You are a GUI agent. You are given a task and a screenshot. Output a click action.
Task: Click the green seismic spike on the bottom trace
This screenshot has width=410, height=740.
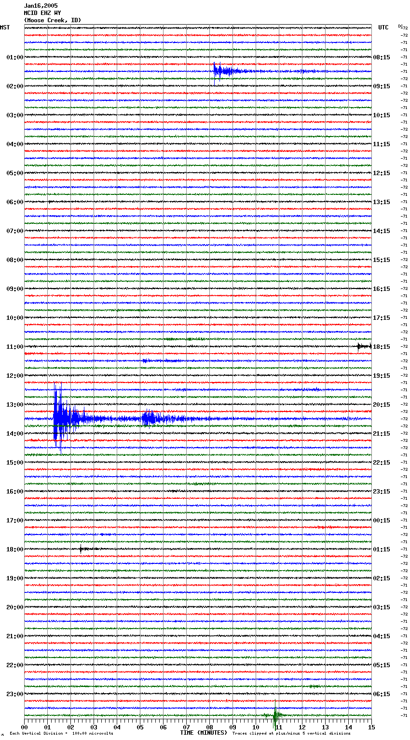point(275,715)
